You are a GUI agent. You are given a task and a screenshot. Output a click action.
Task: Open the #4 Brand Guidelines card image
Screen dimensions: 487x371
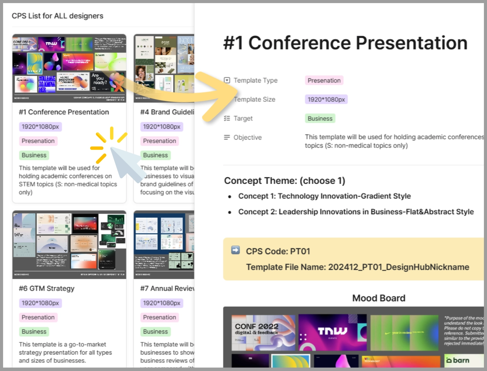pos(164,68)
